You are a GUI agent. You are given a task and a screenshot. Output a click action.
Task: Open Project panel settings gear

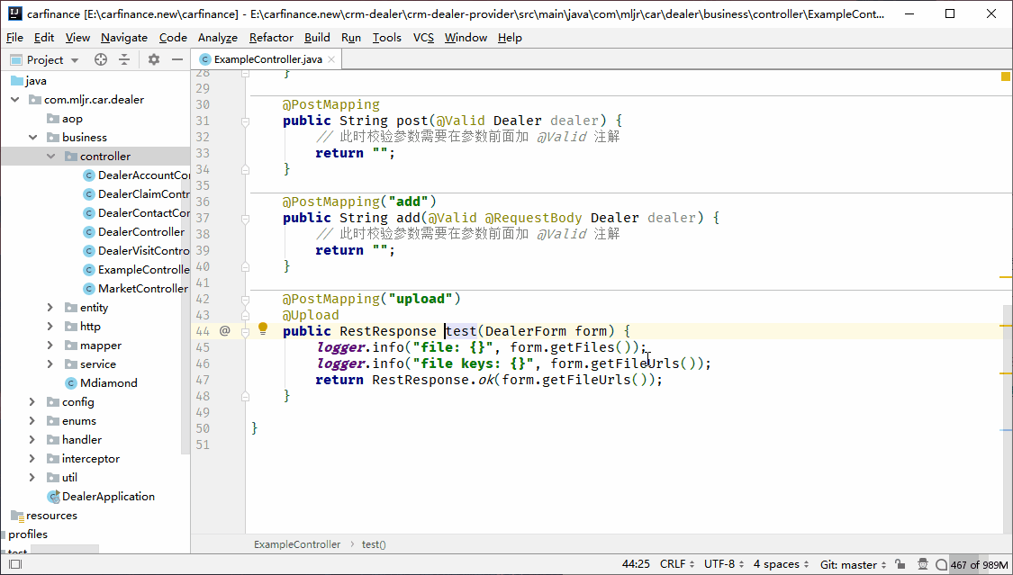[154, 59]
